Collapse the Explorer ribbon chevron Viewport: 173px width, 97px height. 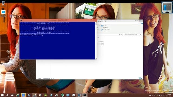pyautogui.click(x=140, y=23)
